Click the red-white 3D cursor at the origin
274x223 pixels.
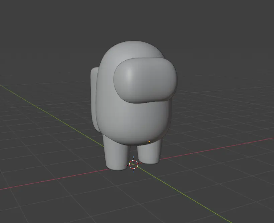[133, 164]
